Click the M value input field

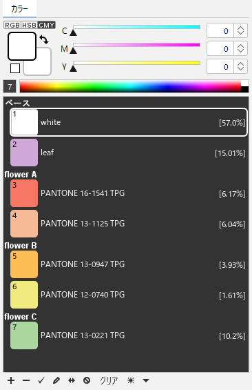pos(220,48)
